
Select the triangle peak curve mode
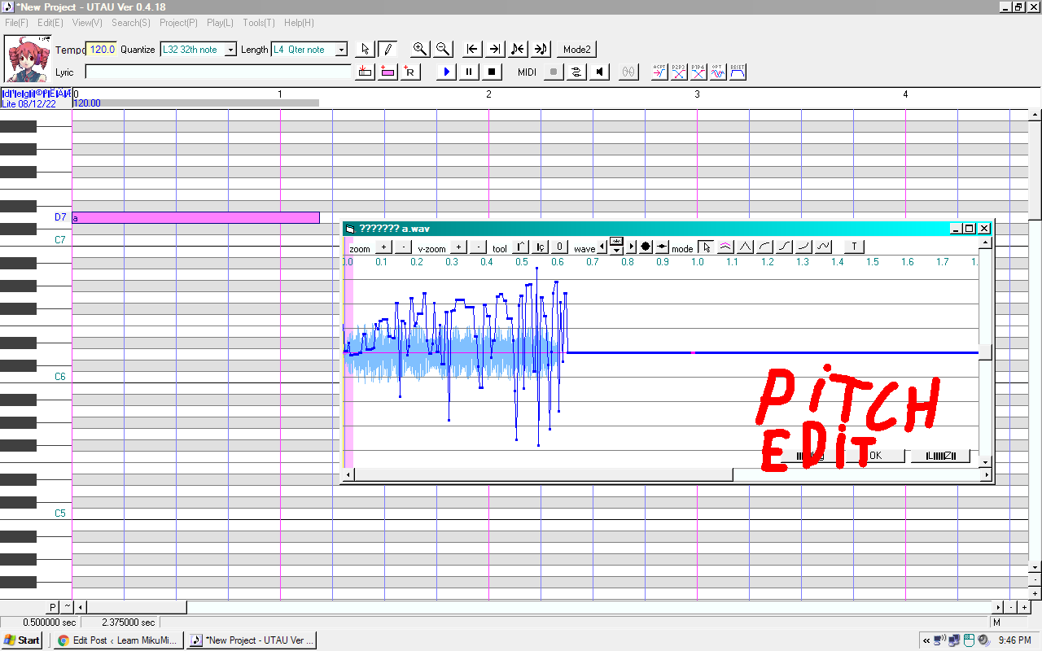coord(745,247)
